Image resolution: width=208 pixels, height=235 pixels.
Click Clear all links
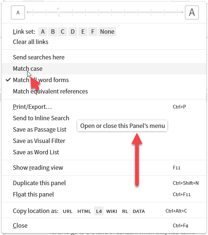tap(30, 42)
